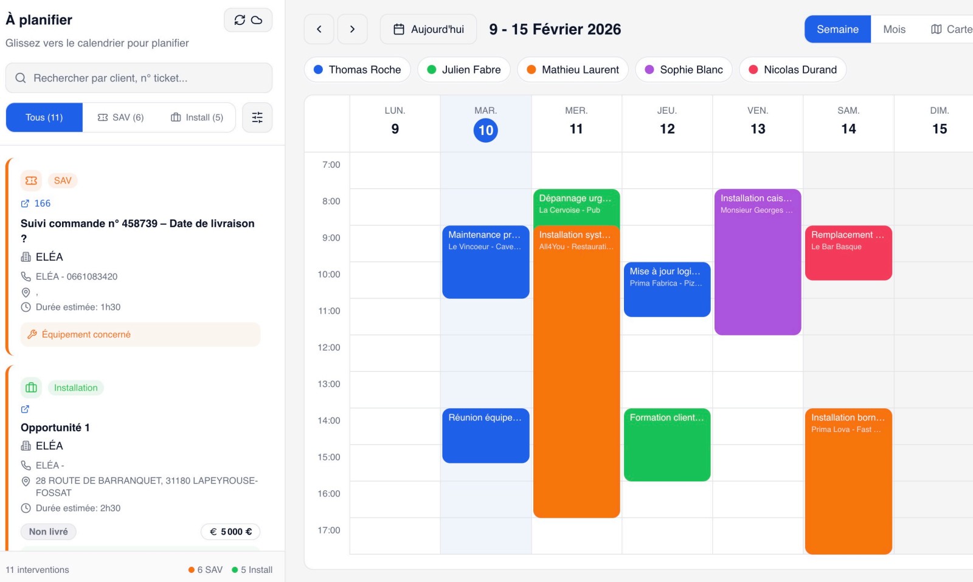Viewport: 973px width, 582px height.
Task: Go to previous week arrow
Action: [319, 29]
